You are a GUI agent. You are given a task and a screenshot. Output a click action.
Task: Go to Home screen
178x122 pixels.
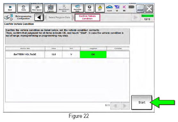[x=23, y=8]
